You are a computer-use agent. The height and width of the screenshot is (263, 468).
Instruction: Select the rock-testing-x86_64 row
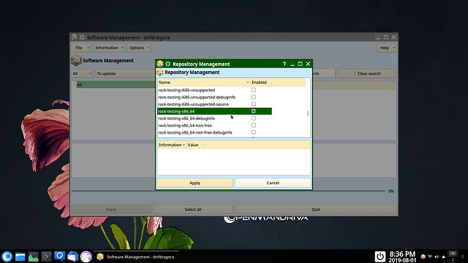click(x=214, y=111)
